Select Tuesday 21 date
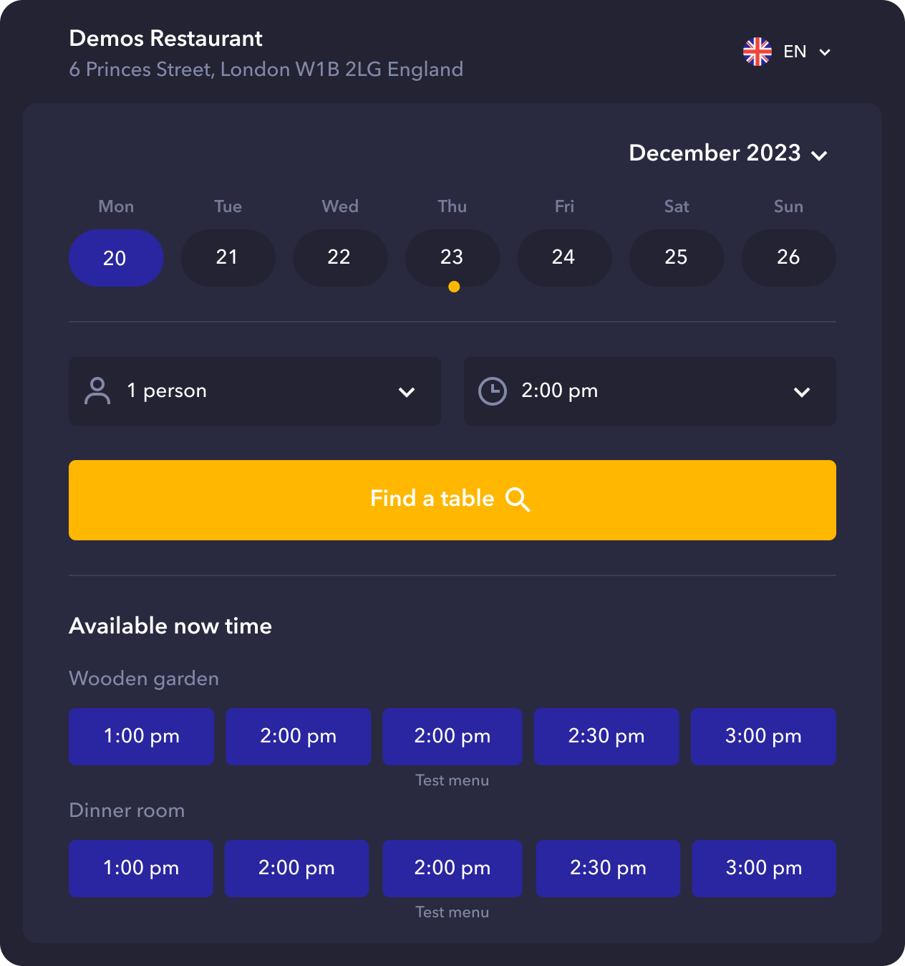This screenshot has width=905, height=966. tap(228, 258)
